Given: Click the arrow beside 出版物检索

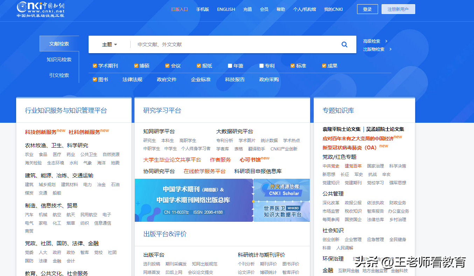Looking at the screenshot, I should 390,49.
